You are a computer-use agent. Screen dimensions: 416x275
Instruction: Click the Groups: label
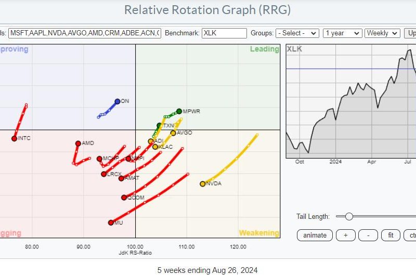[x=262, y=33]
